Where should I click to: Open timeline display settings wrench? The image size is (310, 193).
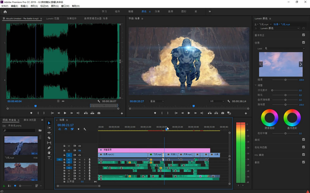pyautogui.click(x=85, y=129)
